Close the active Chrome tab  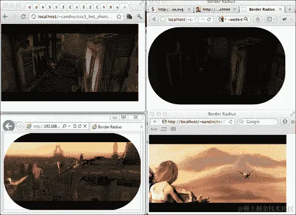124,7
